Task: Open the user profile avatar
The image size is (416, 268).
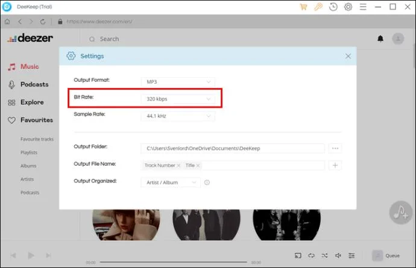Action: (x=398, y=39)
